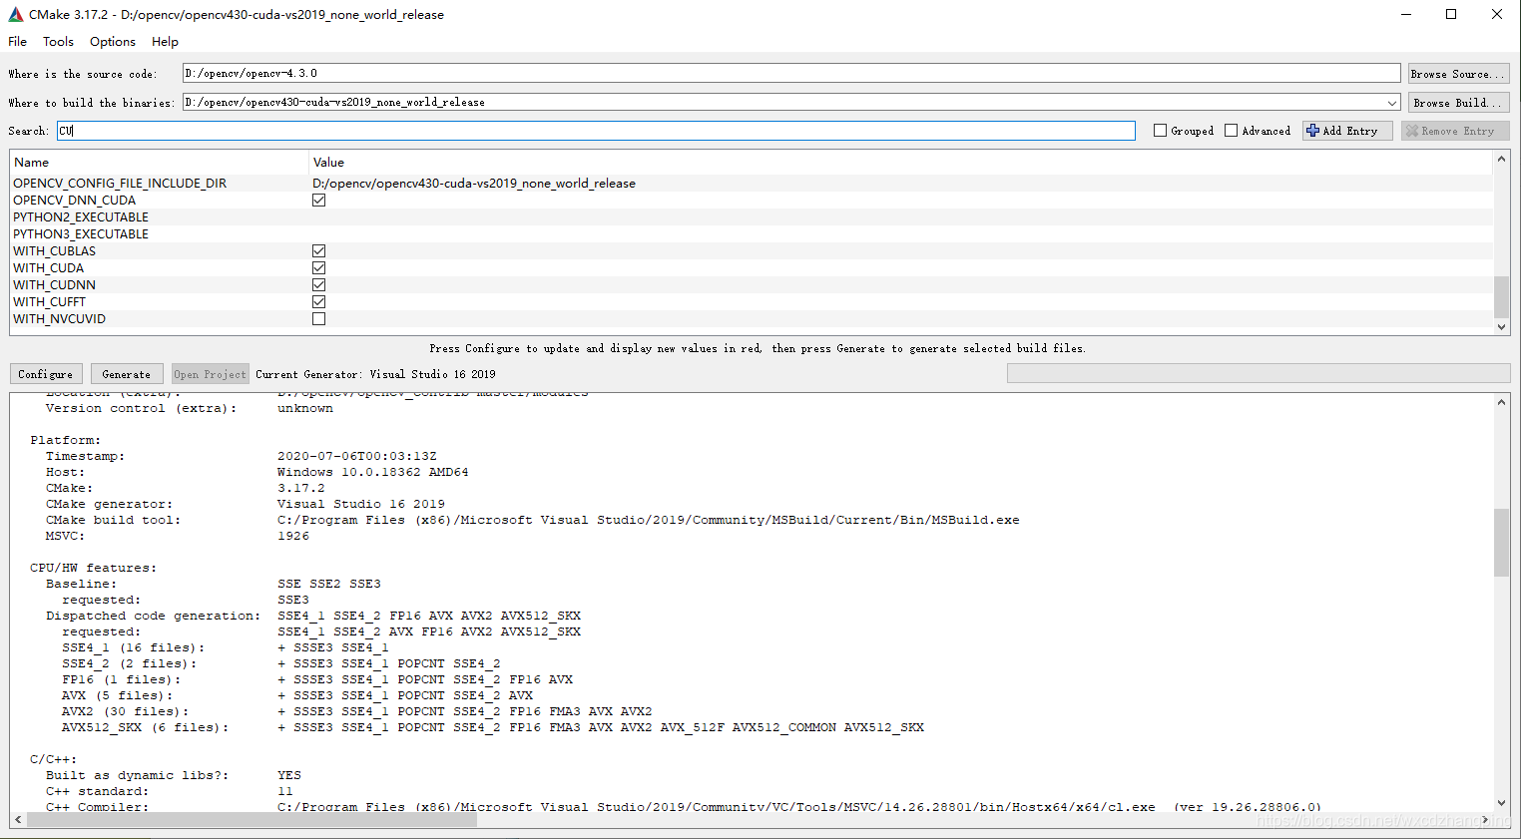Image resolution: width=1521 pixels, height=839 pixels.
Task: Toggle the WITH_CUFFT checkbox
Action: pyautogui.click(x=318, y=301)
